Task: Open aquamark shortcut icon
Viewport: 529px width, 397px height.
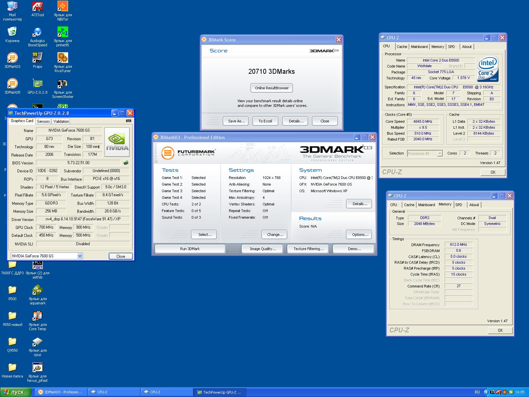Action: point(37,295)
